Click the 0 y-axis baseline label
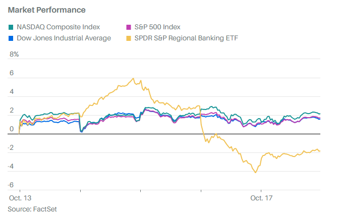 tap(11, 130)
